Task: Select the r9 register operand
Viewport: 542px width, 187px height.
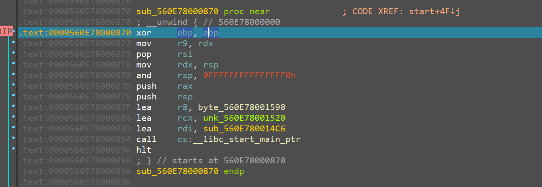Action: click(183, 43)
